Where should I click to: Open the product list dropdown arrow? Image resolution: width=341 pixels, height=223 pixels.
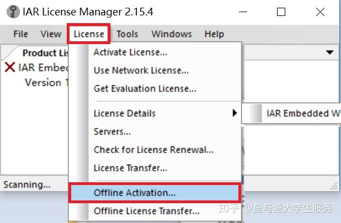point(330,52)
